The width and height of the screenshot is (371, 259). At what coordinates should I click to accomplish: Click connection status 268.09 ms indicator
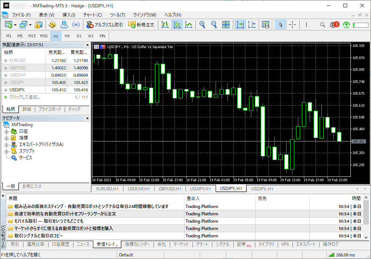click(342, 255)
